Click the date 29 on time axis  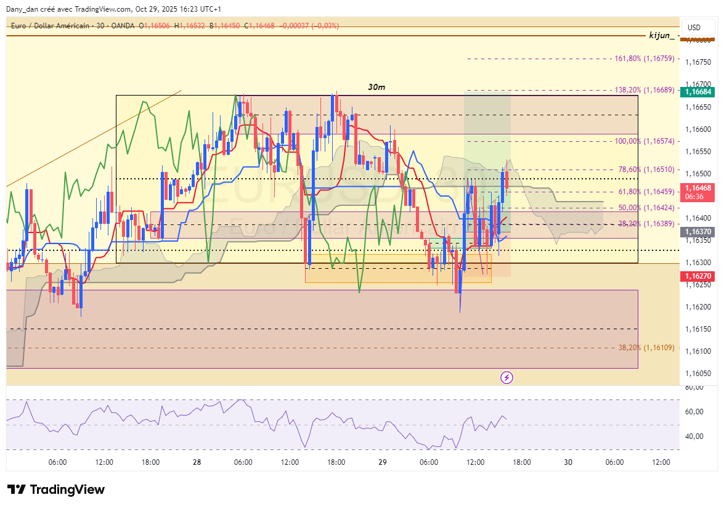[x=382, y=462]
